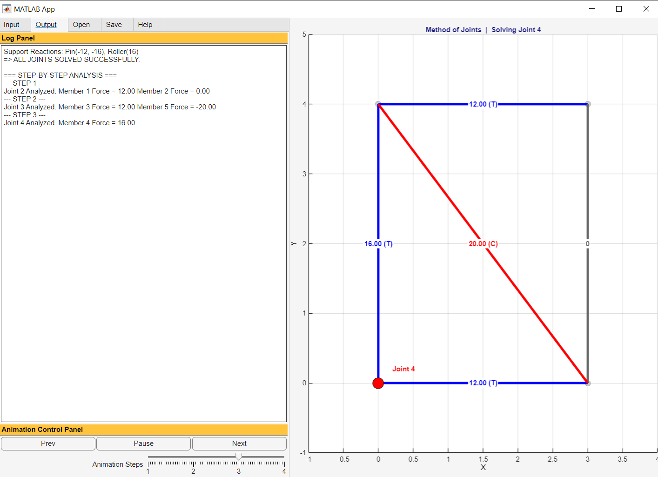658x477 pixels.
Task: Click the Support Reactions log line
Action: pyautogui.click(x=71, y=52)
